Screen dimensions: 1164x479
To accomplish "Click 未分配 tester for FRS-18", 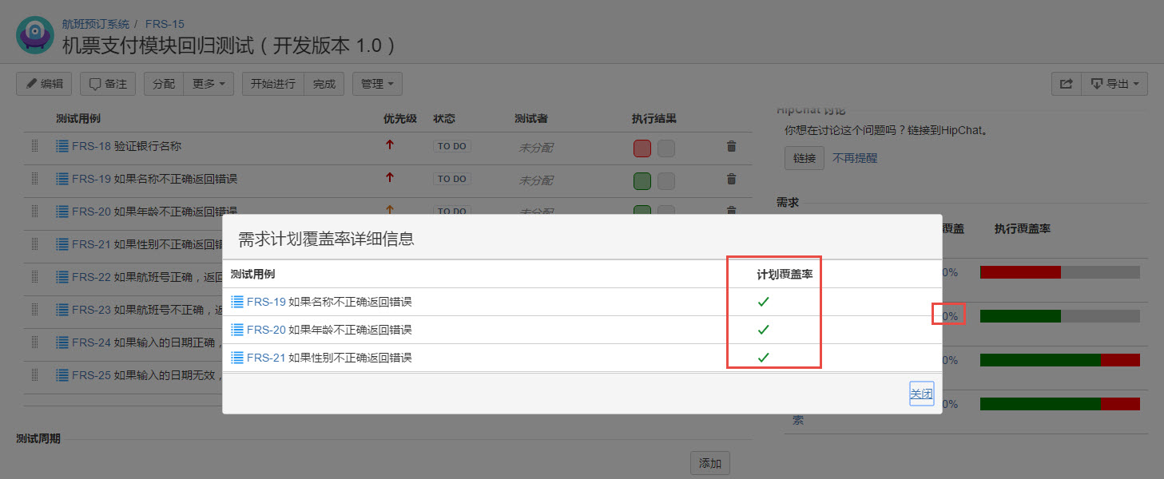I will point(536,148).
